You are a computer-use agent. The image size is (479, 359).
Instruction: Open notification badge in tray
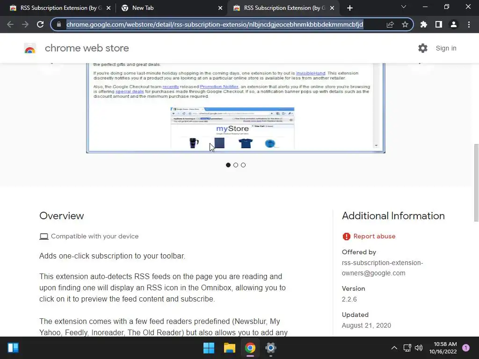466,348
